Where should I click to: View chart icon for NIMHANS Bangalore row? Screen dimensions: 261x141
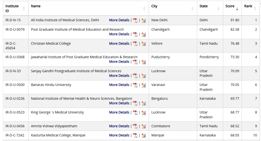pyautogui.click(x=144, y=103)
